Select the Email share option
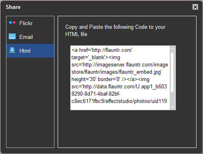 click(30, 37)
